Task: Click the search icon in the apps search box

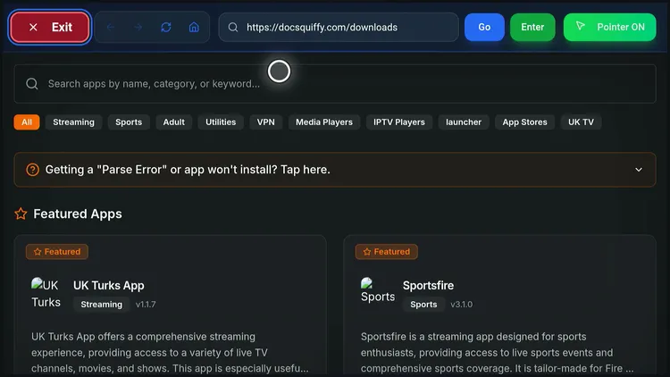Action: (x=32, y=84)
